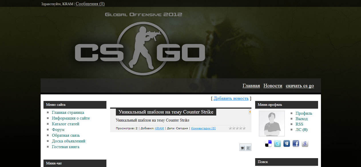Screen dimensions: 361x167
Task: Open the user avatar in Мини-профиль
Action: [272, 124]
